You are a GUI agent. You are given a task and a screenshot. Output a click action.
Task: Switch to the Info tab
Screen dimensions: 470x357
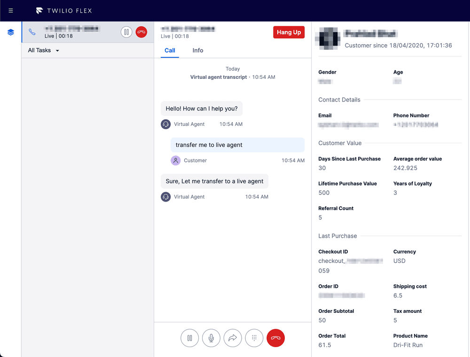197,50
